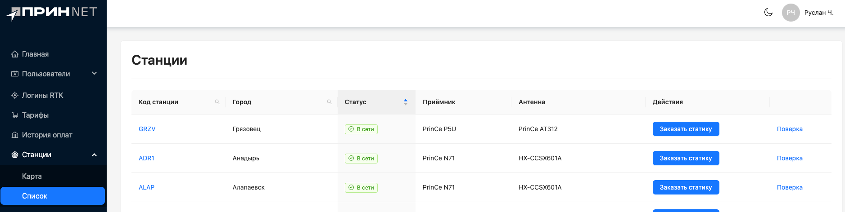Open Поверка link for GRZV
The width and height of the screenshot is (845, 212).
point(790,129)
